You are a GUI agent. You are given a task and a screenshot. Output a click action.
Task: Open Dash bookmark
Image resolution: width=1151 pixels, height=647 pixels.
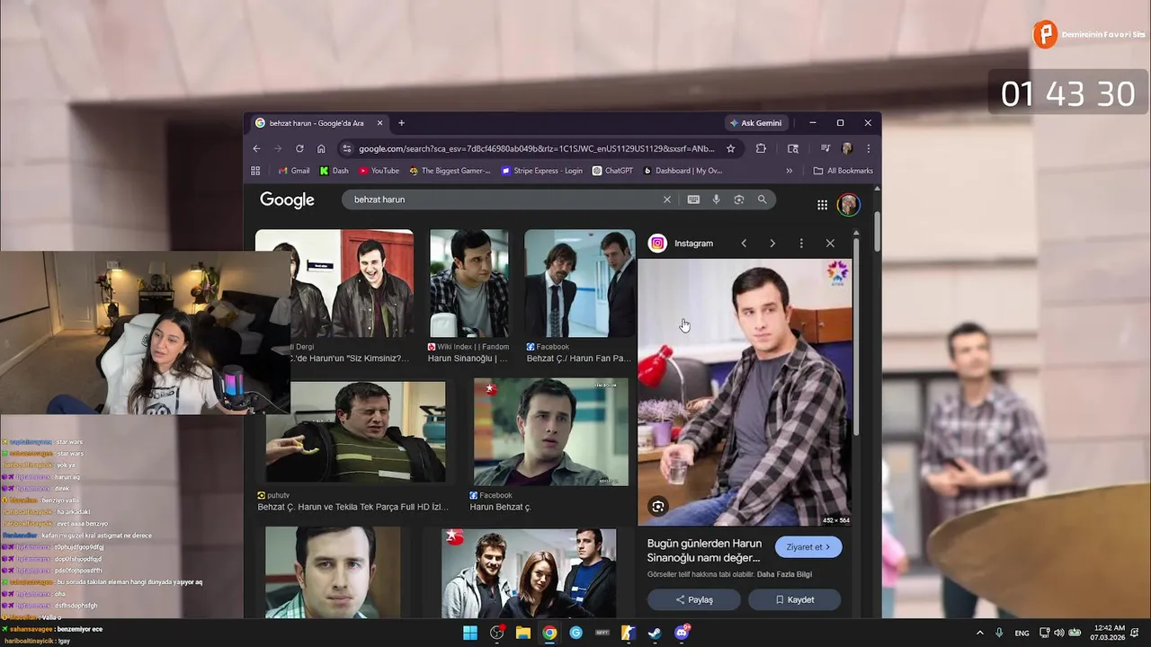click(x=335, y=171)
